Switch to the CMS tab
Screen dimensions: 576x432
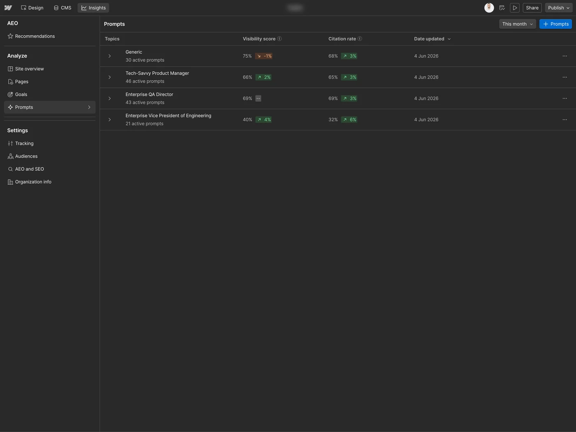pyautogui.click(x=63, y=8)
